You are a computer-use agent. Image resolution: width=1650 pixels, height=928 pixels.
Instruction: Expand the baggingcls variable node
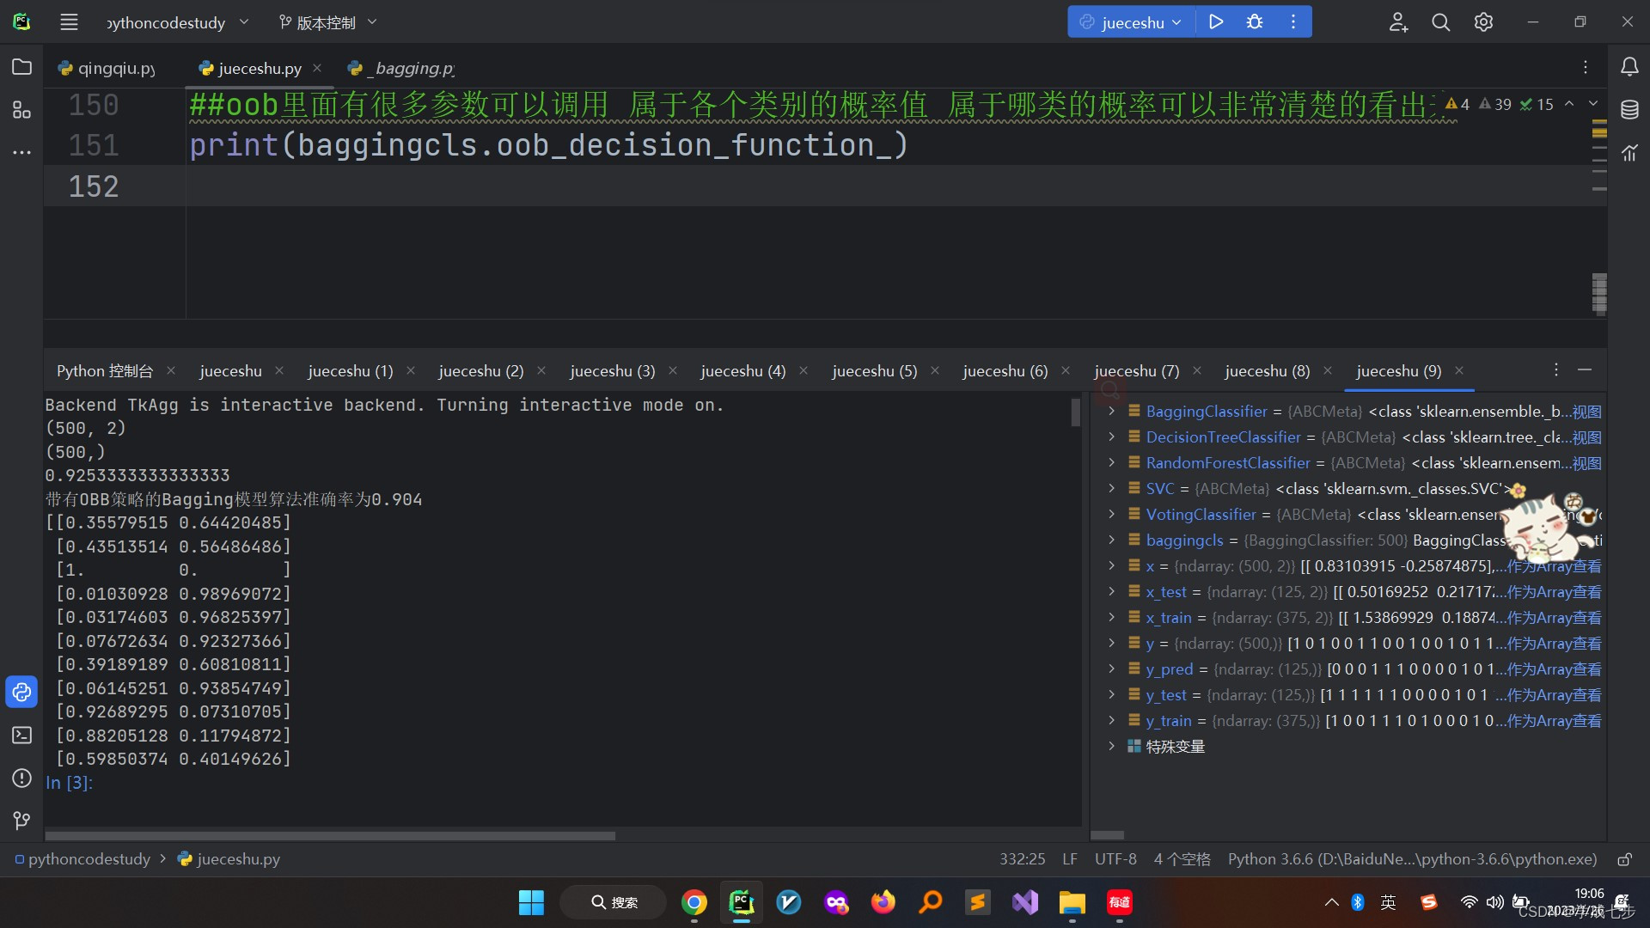(1111, 540)
